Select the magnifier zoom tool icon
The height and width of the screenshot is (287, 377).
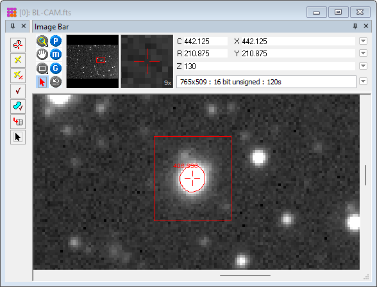[x=42, y=41]
